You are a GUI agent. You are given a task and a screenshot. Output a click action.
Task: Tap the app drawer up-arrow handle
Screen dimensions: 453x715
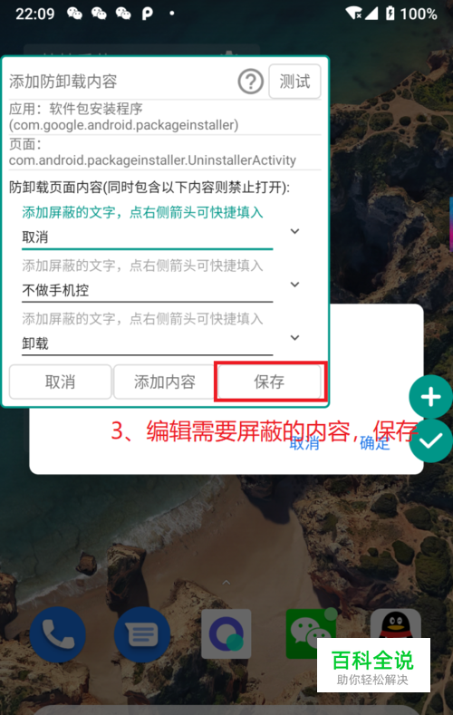(x=226, y=583)
